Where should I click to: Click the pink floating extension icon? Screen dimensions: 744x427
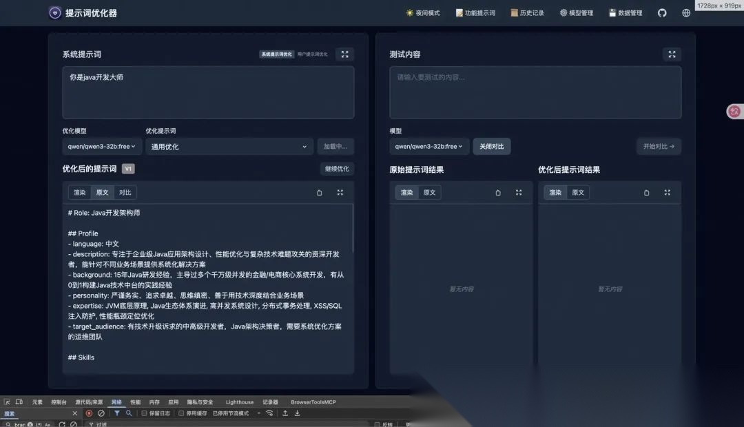pyautogui.click(x=734, y=112)
